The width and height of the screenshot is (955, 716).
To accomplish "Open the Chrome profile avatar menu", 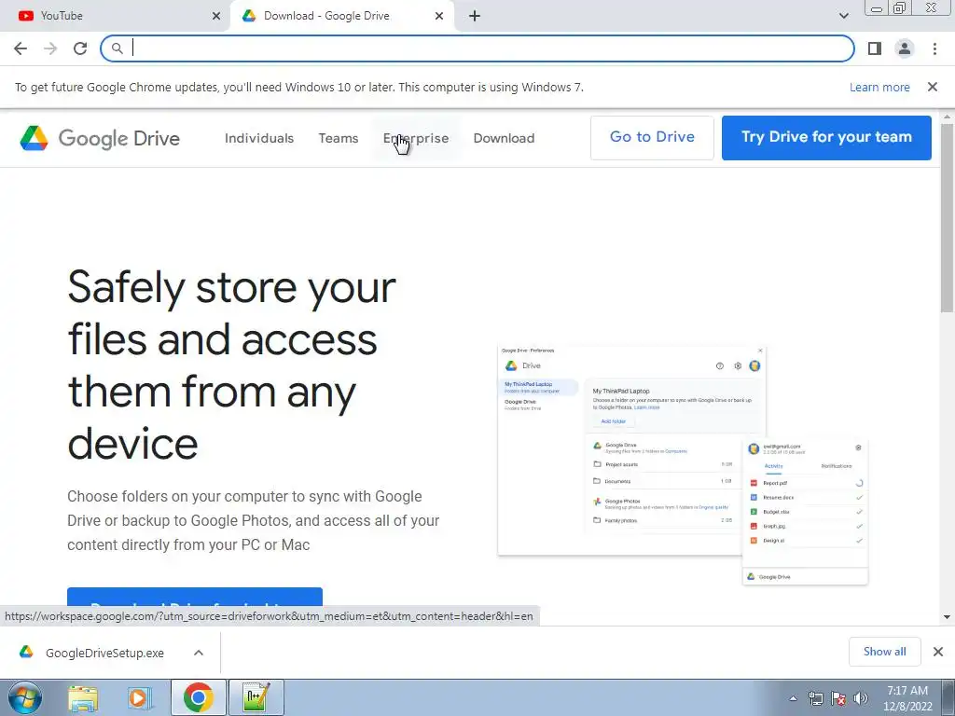I will coord(905,48).
